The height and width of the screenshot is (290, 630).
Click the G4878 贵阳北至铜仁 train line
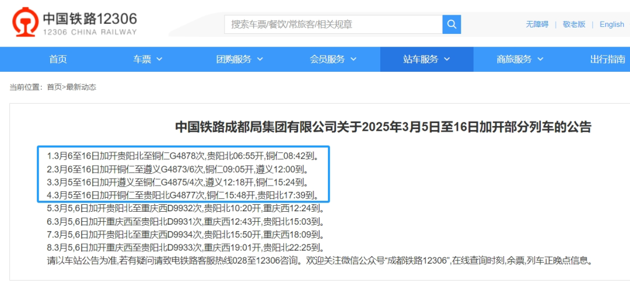click(183, 154)
